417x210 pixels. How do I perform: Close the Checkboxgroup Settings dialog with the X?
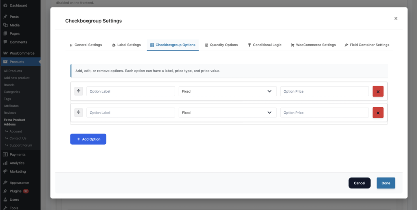click(x=396, y=18)
